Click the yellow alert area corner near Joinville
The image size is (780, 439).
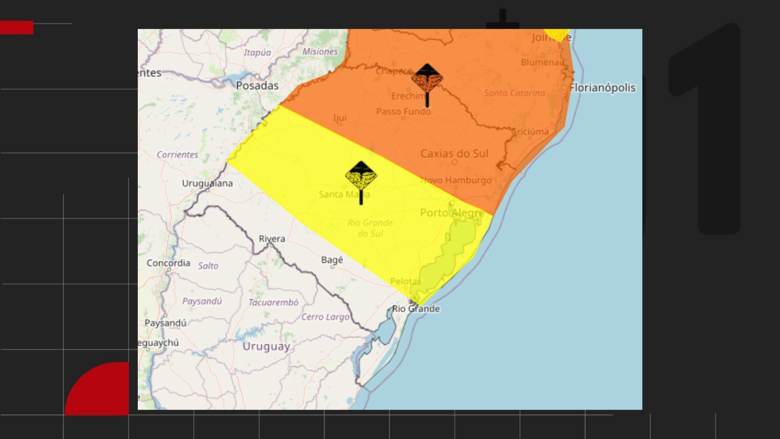point(557,34)
